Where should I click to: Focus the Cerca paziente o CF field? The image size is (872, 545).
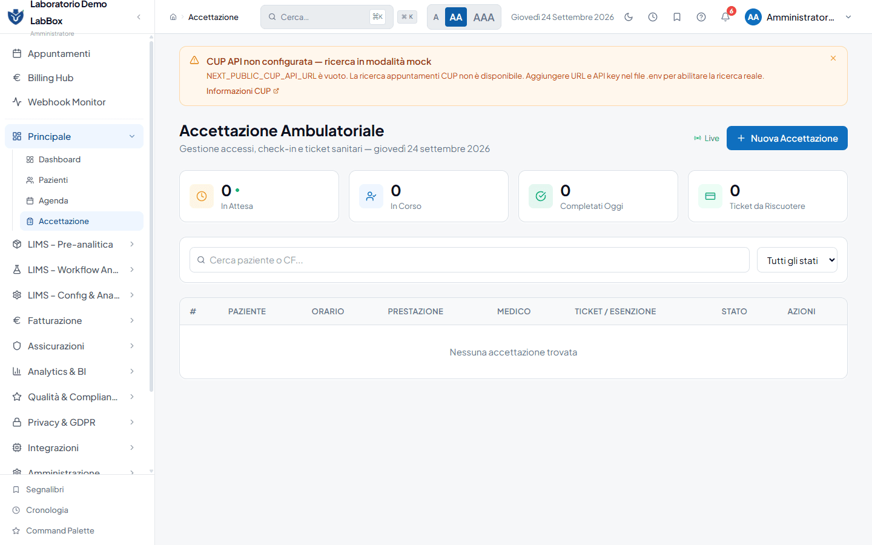[469, 260]
